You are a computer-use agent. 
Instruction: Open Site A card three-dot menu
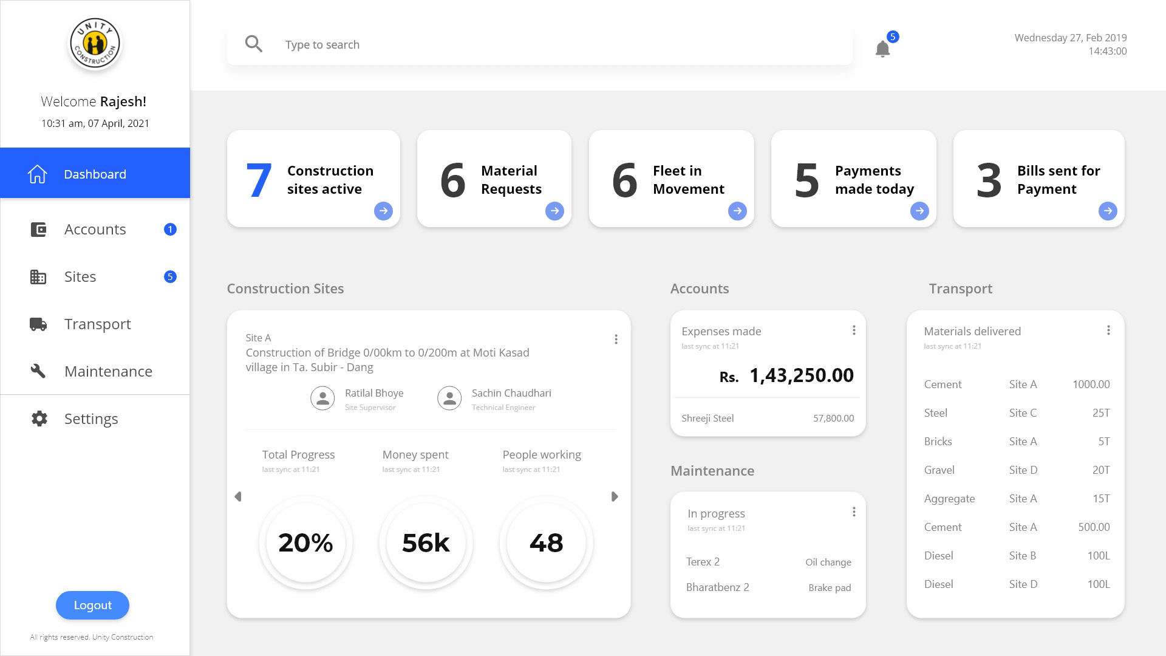pyautogui.click(x=616, y=339)
